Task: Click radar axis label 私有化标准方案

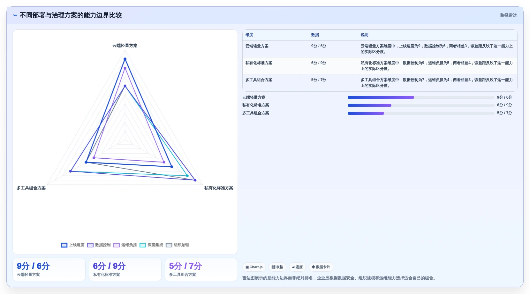Action: [219, 188]
